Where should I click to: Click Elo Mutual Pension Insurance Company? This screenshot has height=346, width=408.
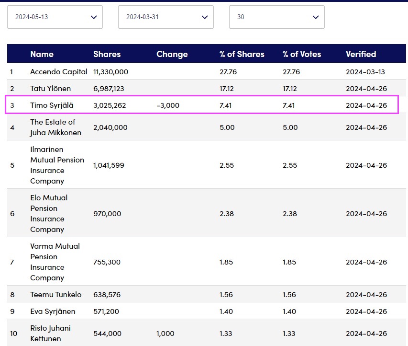tap(49, 214)
